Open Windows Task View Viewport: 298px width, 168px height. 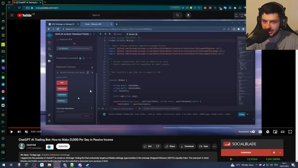pyautogui.click(x=11, y=165)
